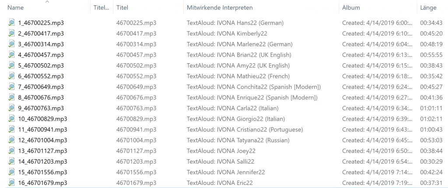Sort by Mitwirkende Interpreten column header
This screenshot has width=448, height=188.
click(x=220, y=8)
